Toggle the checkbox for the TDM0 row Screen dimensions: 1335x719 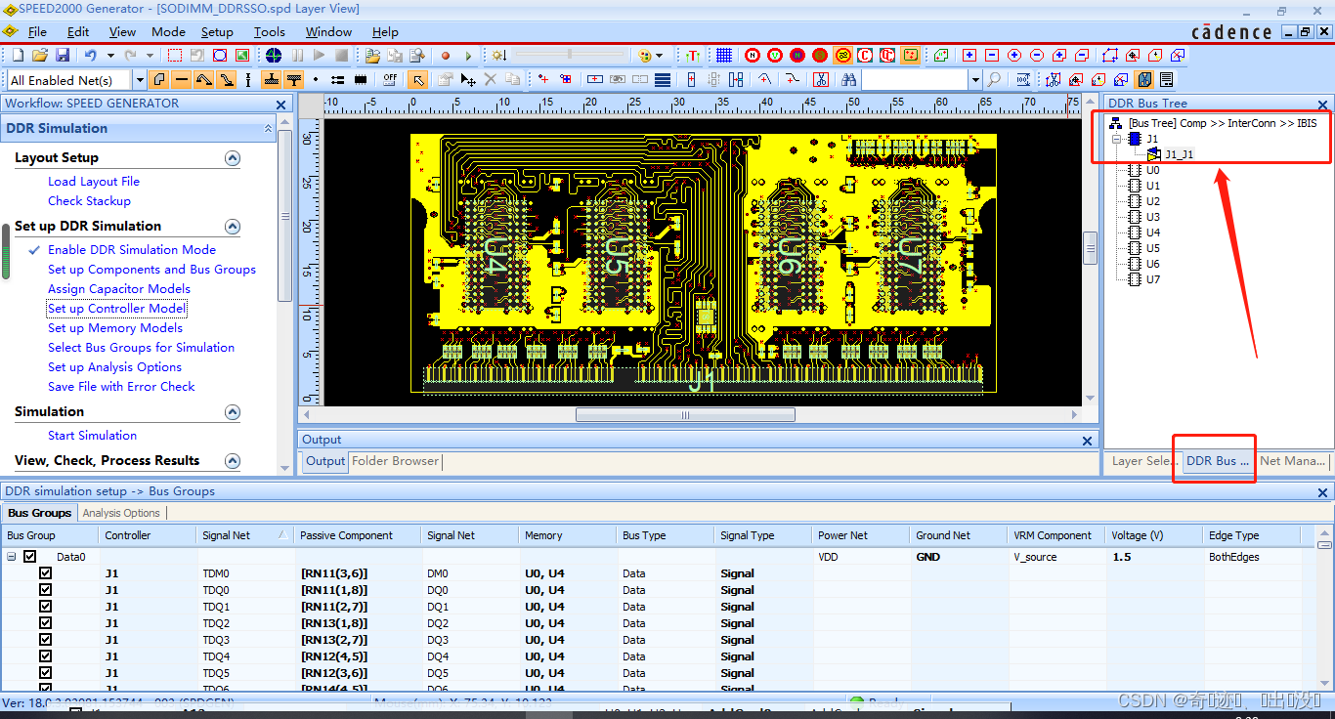[x=45, y=573]
